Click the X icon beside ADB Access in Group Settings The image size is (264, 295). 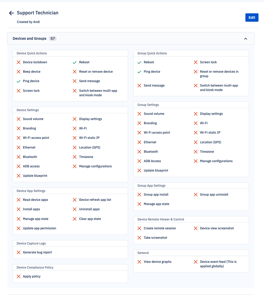click(139, 161)
